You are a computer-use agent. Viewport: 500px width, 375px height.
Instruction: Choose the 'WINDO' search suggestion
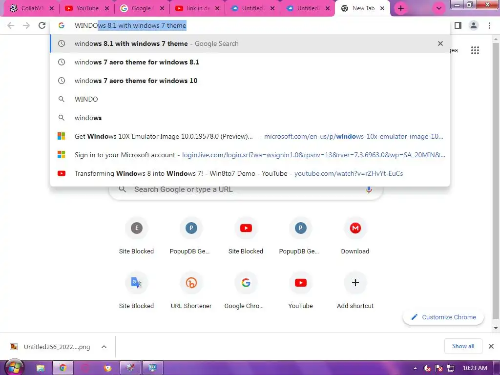click(x=250, y=99)
